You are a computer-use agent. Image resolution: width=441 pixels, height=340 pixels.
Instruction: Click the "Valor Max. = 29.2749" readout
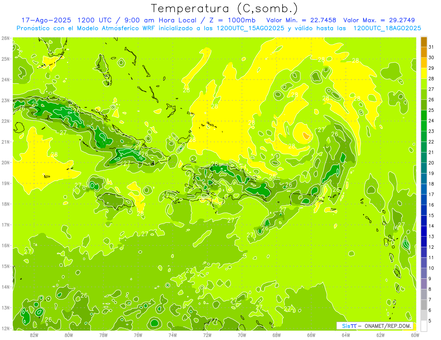(379, 20)
